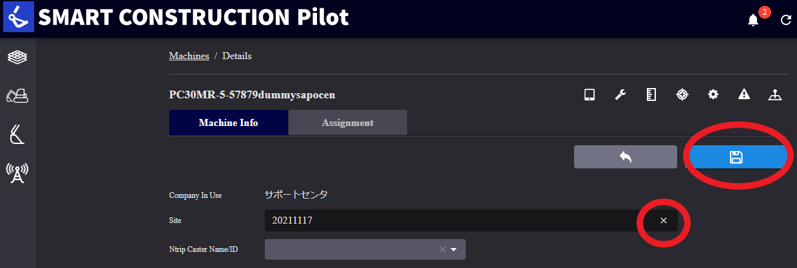Open the layers icon in sidebar

pos(17,58)
